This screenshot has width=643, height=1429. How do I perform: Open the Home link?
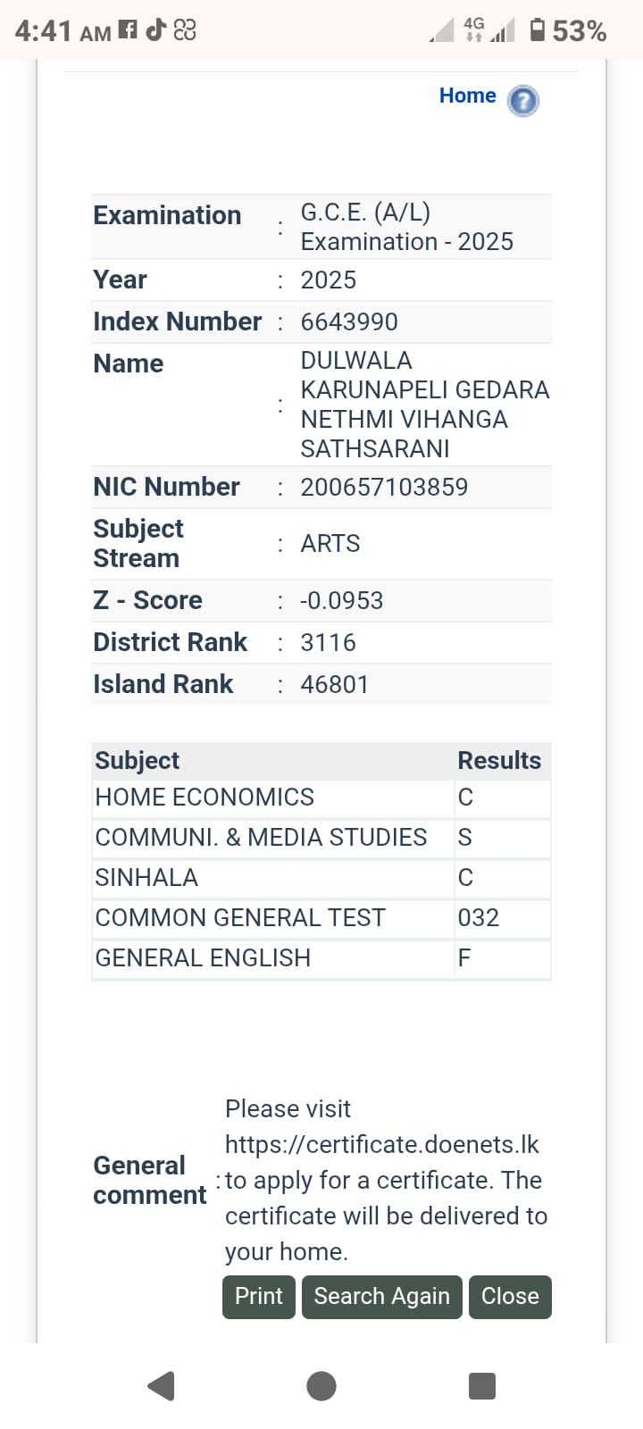click(x=468, y=96)
